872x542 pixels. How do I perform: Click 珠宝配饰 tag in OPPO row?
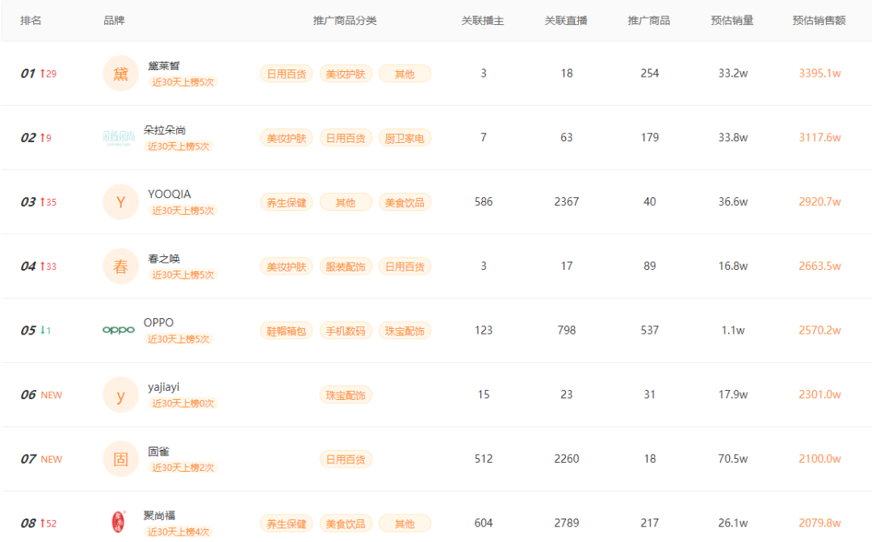[x=405, y=331]
